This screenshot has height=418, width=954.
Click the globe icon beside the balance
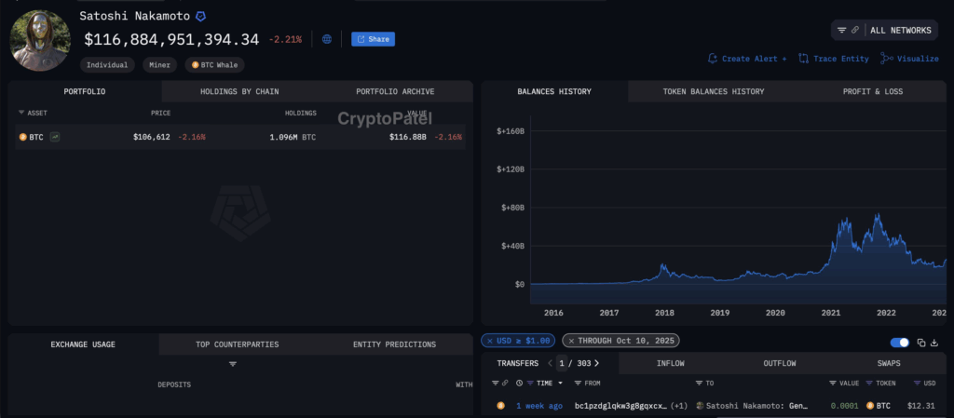click(326, 39)
